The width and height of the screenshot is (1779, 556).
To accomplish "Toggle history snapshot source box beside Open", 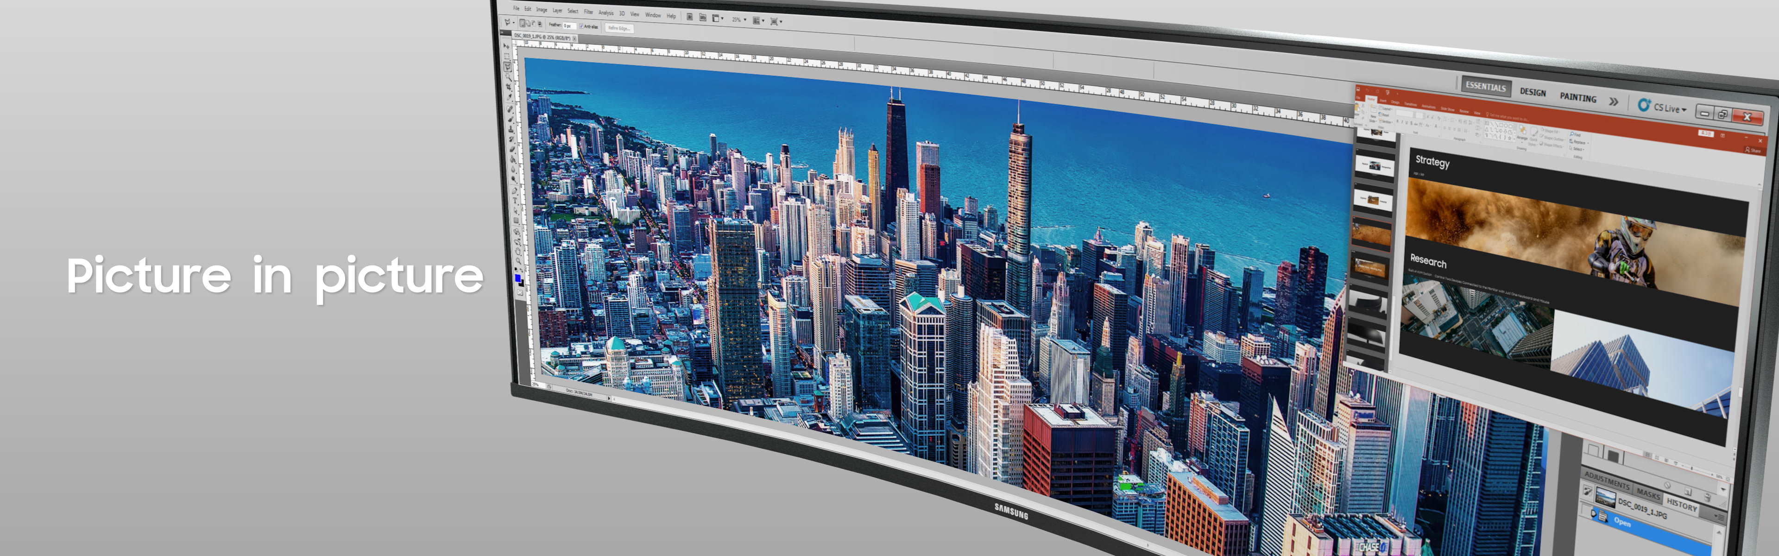I will pyautogui.click(x=1586, y=511).
